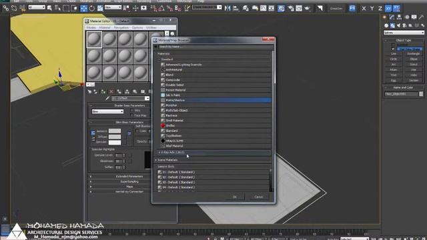The height and width of the screenshot is (240, 427).
Task: Click OK in Material/Map Browser
Action: coord(235,197)
